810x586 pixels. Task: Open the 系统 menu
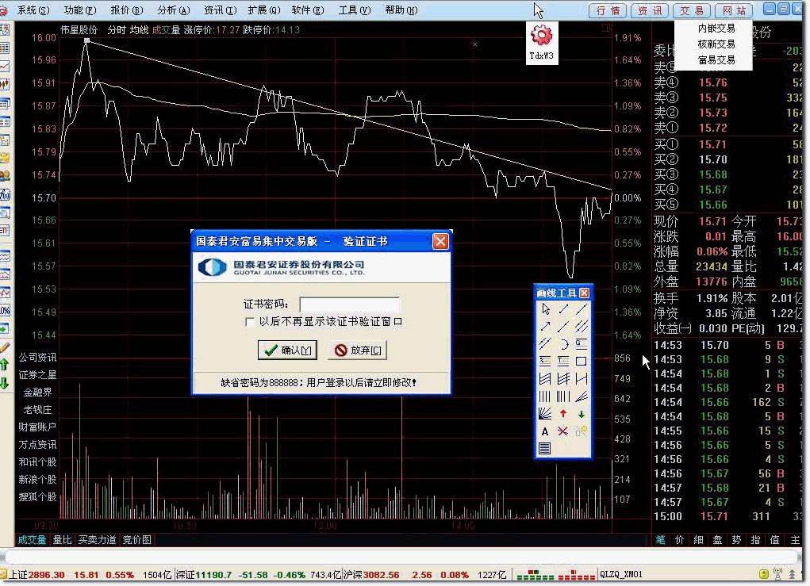[x=33, y=10]
